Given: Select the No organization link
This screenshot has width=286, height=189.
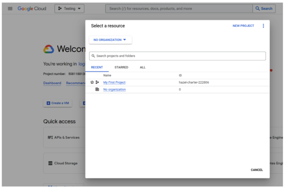Looking at the screenshot, I should pos(114,90).
